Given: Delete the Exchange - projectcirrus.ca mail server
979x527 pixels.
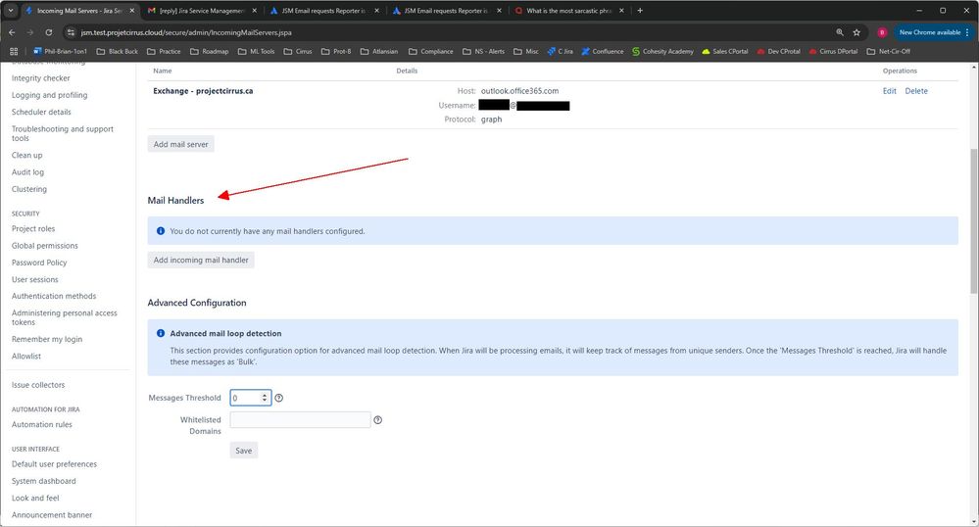Looking at the screenshot, I should pos(916,91).
